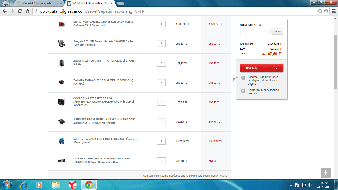This screenshot has width=338, height=190.
Task: Click the quantity field for Seagate harddisk
Action: tap(161, 44)
